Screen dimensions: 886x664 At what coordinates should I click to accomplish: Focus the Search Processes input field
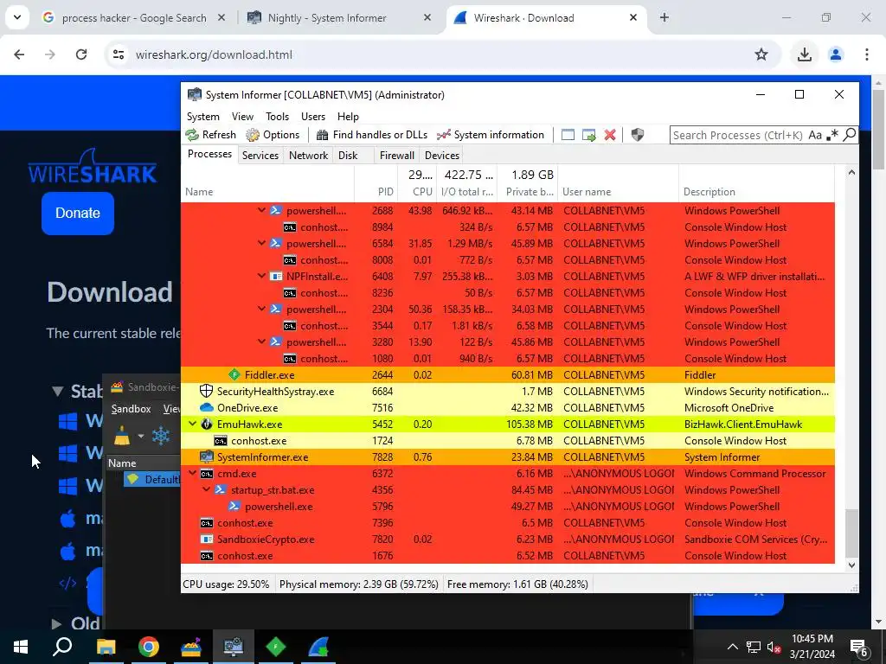[x=737, y=135]
